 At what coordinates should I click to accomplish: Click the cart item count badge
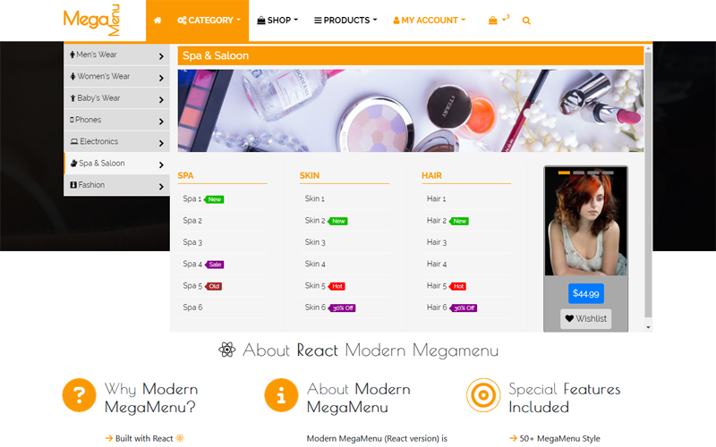pos(507,16)
